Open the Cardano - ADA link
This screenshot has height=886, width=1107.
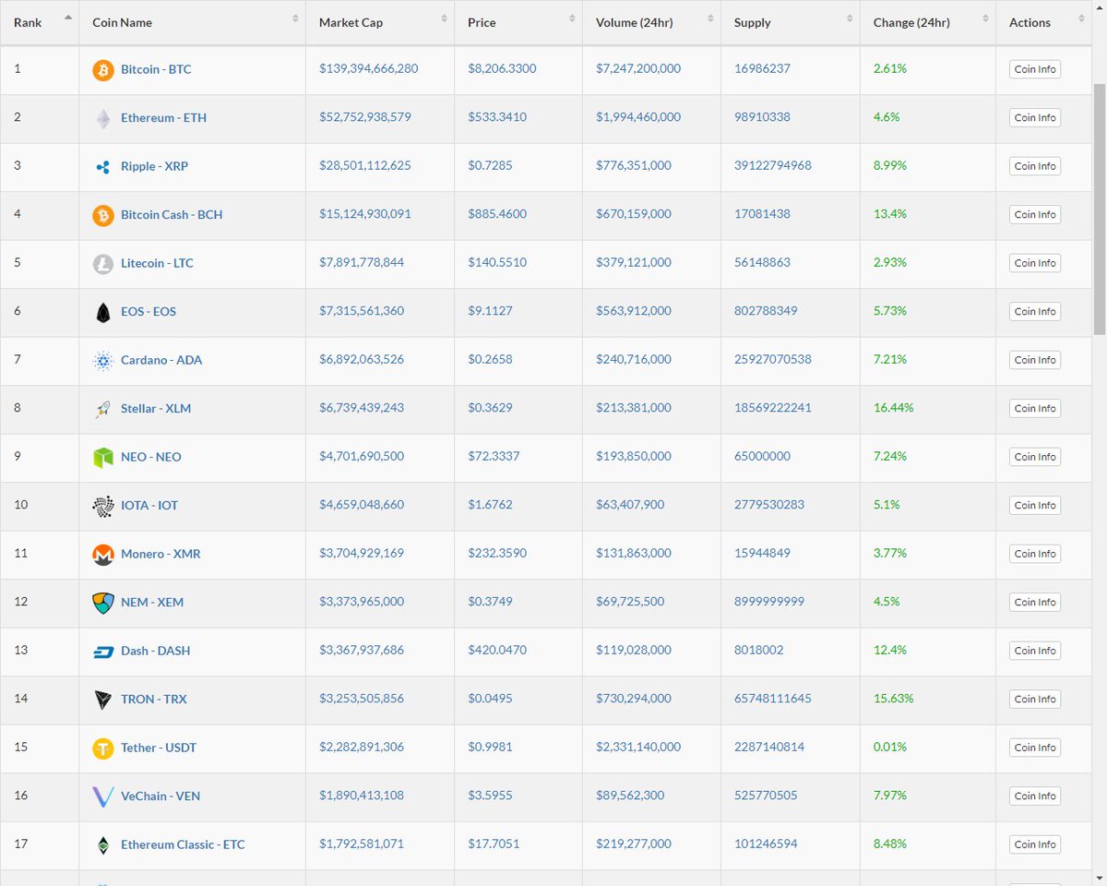pos(161,361)
